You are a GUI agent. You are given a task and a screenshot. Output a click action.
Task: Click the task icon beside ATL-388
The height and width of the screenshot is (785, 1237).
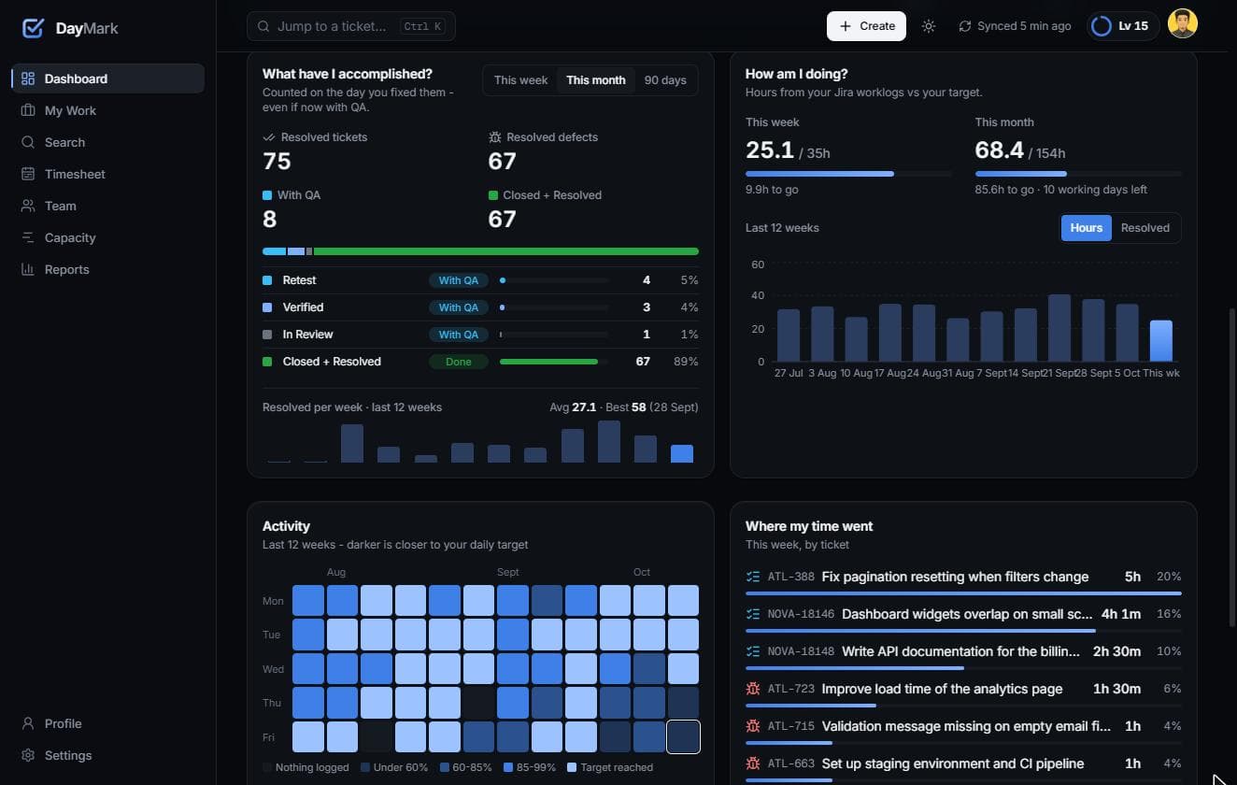click(753, 577)
